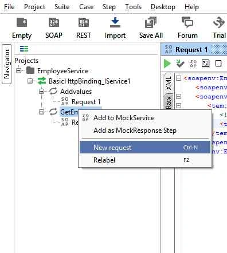Select the Addvalues operation
The height and width of the screenshot is (253, 227).
[x=76, y=92]
